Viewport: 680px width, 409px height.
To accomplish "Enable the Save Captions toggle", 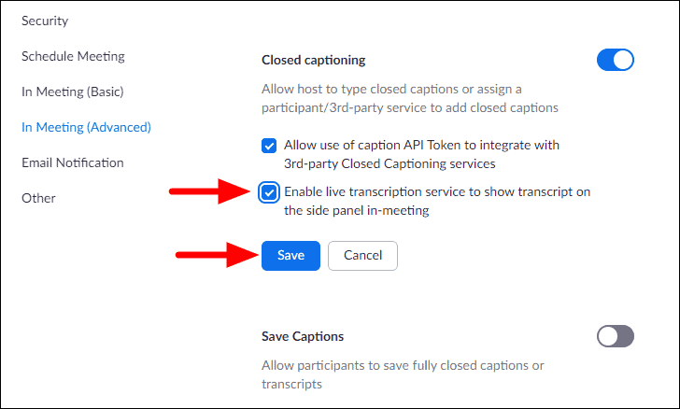I will point(615,336).
